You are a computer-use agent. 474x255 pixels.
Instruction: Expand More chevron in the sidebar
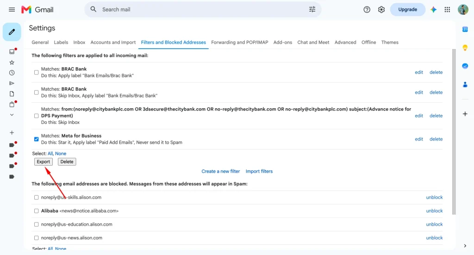tap(12, 115)
